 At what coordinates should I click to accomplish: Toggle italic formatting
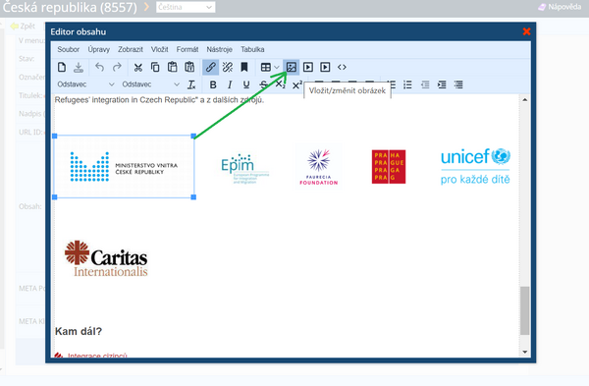[230, 84]
